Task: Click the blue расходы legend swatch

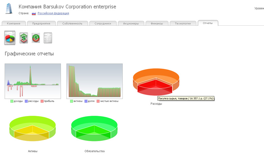Action: (26, 101)
